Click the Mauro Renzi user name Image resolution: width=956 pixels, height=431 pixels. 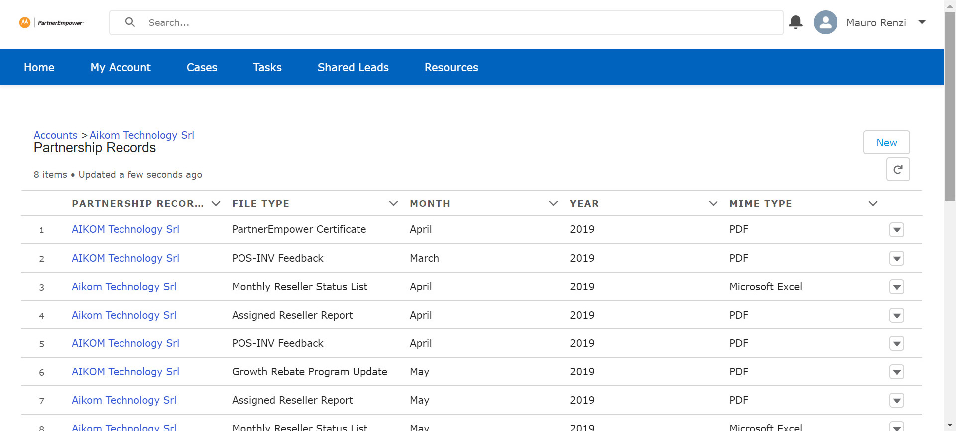(876, 23)
